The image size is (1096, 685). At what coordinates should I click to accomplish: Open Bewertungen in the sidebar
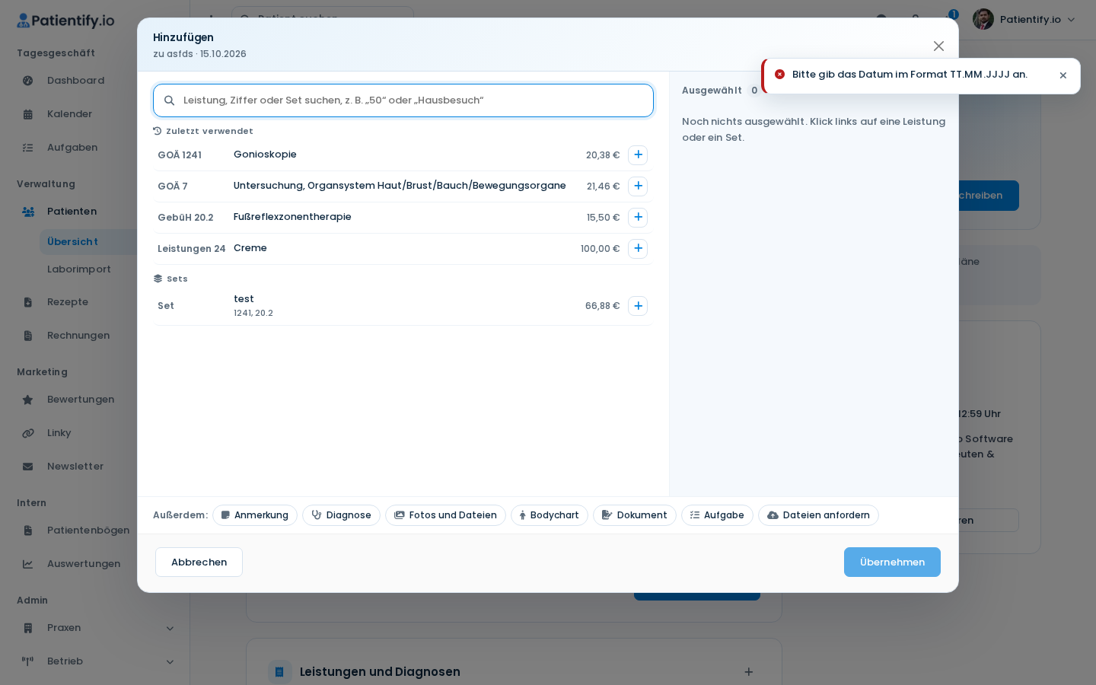point(81,400)
